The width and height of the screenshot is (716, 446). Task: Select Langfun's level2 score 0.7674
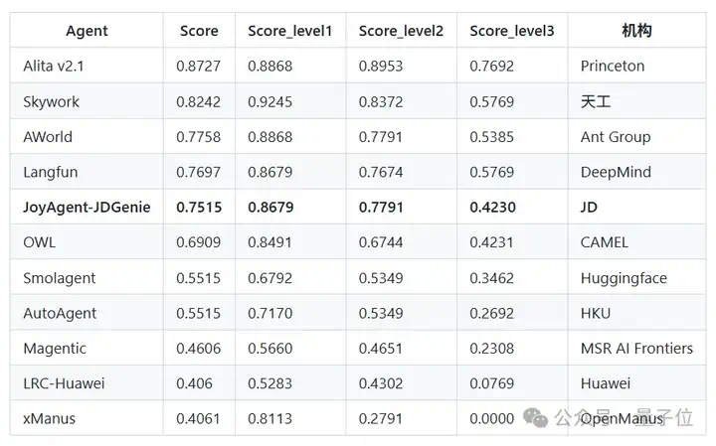click(x=381, y=172)
